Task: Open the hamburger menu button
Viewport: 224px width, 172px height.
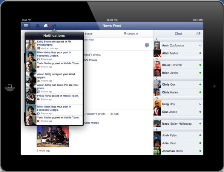Action: point(26,26)
